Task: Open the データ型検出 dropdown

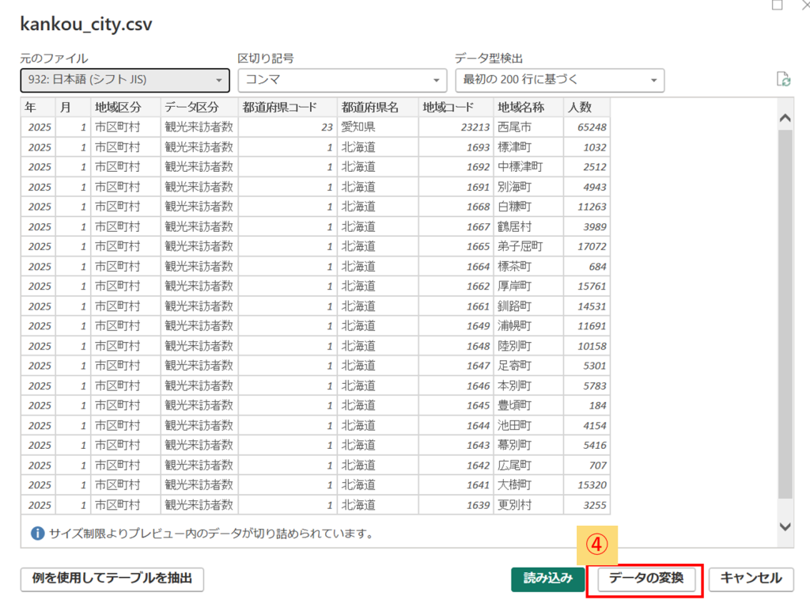Action: [x=559, y=80]
